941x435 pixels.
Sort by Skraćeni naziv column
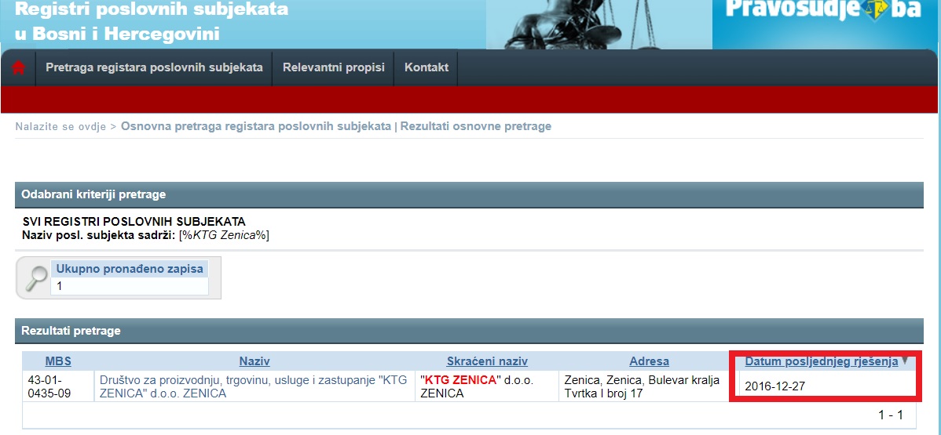pyautogui.click(x=487, y=361)
